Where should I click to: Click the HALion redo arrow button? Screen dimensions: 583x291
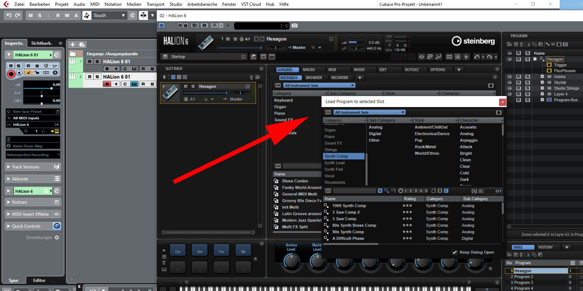click(x=489, y=57)
